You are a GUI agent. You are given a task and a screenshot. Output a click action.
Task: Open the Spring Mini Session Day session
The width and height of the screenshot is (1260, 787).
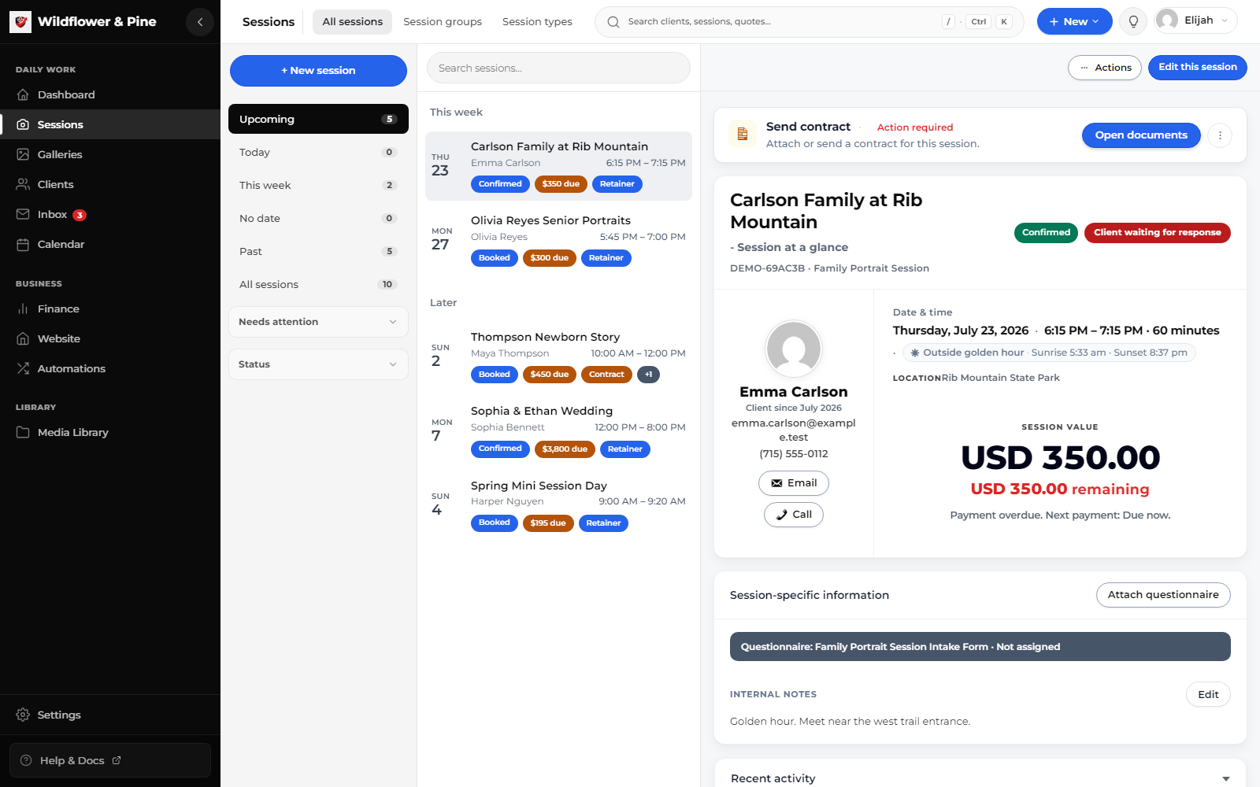tap(558, 505)
